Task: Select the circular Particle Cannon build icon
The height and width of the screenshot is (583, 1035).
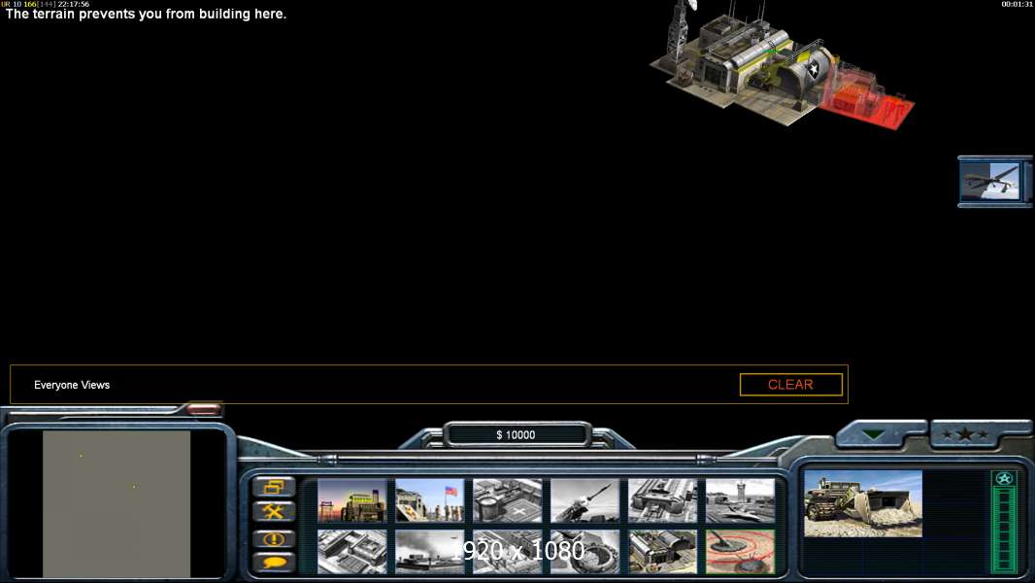Action: pyautogui.click(x=584, y=551)
